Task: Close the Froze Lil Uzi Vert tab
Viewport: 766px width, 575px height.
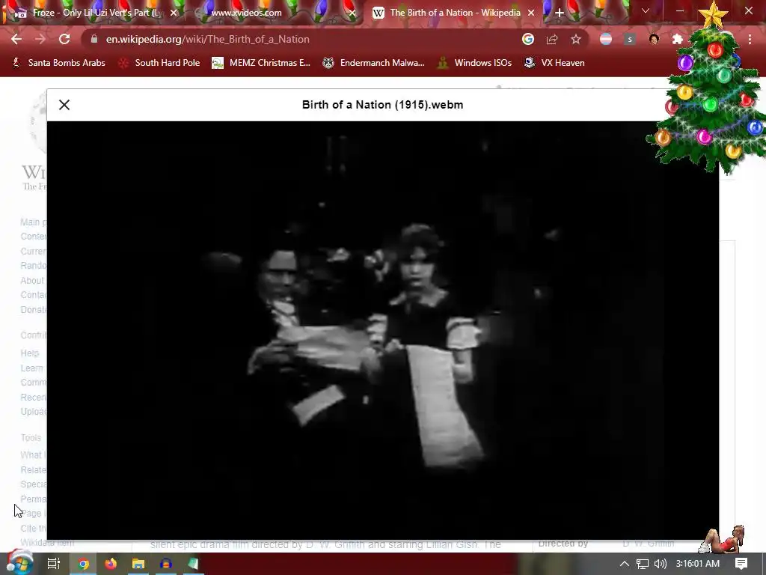Action: coord(174,13)
